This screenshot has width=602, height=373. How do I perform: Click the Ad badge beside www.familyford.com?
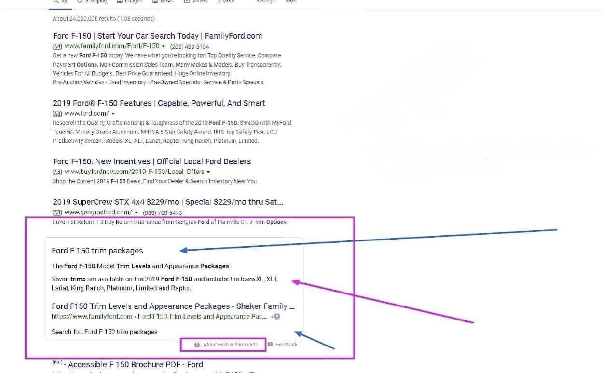[x=57, y=47]
